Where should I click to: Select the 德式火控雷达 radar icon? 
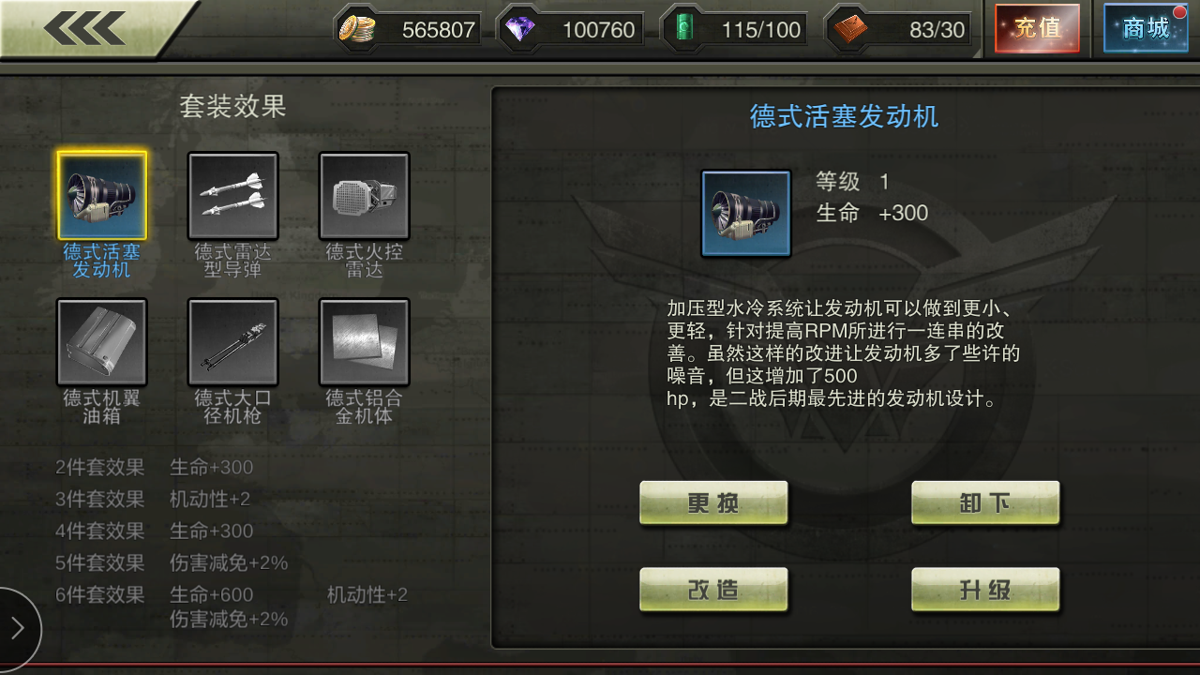tap(364, 196)
